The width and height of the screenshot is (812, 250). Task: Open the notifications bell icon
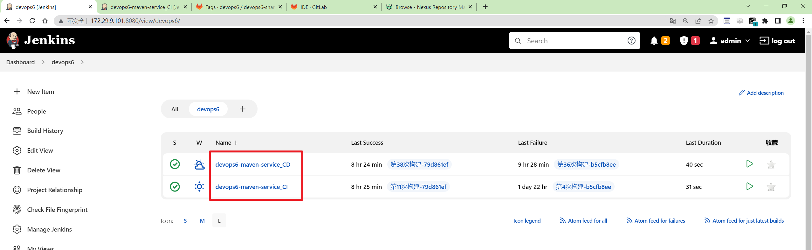654,41
